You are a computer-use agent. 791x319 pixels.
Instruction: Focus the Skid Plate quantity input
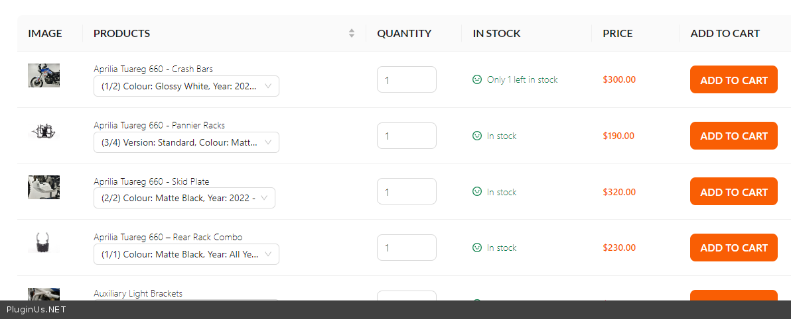point(406,192)
